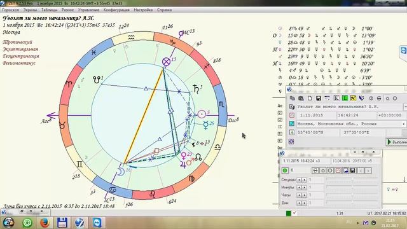Click the Минуты slider track
Image resolution: width=407 pixels, height=229 pixels.
352,187
